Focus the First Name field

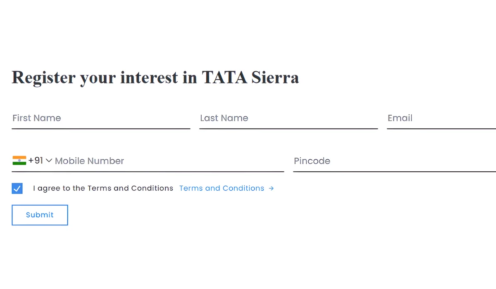[100, 118]
